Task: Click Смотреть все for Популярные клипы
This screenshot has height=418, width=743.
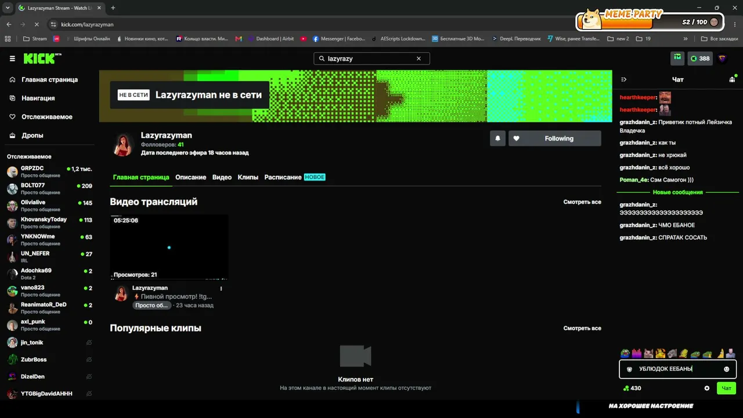Action: [582, 329]
